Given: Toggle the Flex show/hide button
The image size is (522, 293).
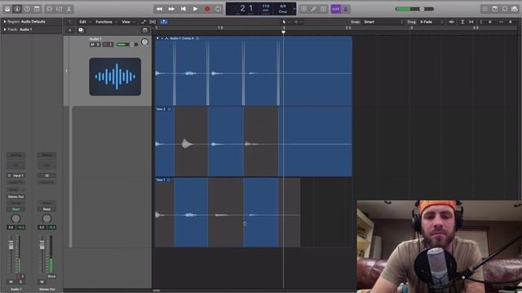Looking at the screenshot, I should [x=153, y=22].
